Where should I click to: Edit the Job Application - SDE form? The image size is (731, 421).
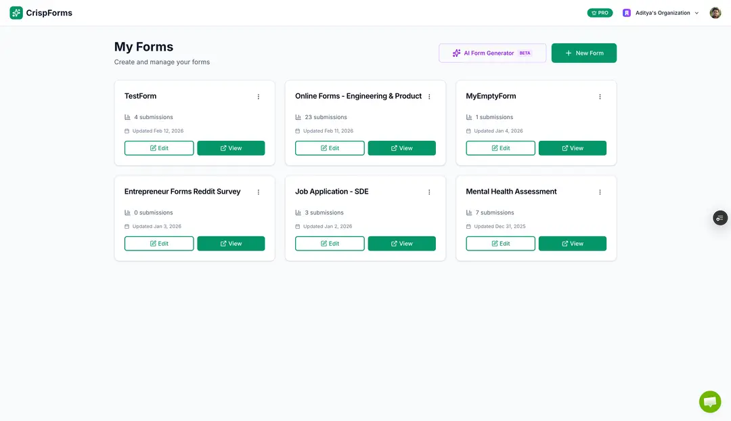pyautogui.click(x=330, y=244)
